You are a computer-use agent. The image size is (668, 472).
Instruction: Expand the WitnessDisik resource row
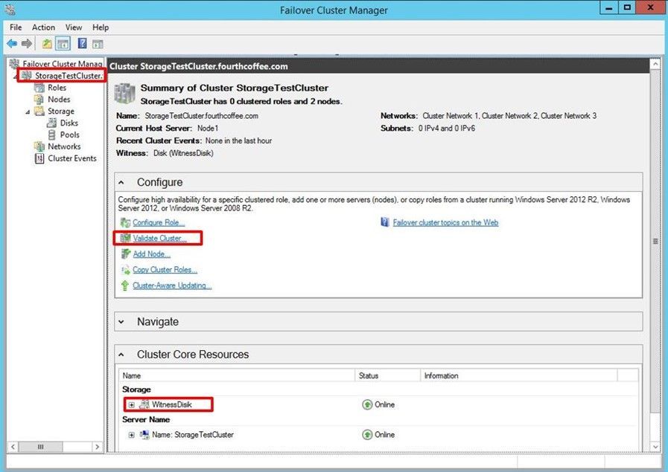tap(132, 405)
